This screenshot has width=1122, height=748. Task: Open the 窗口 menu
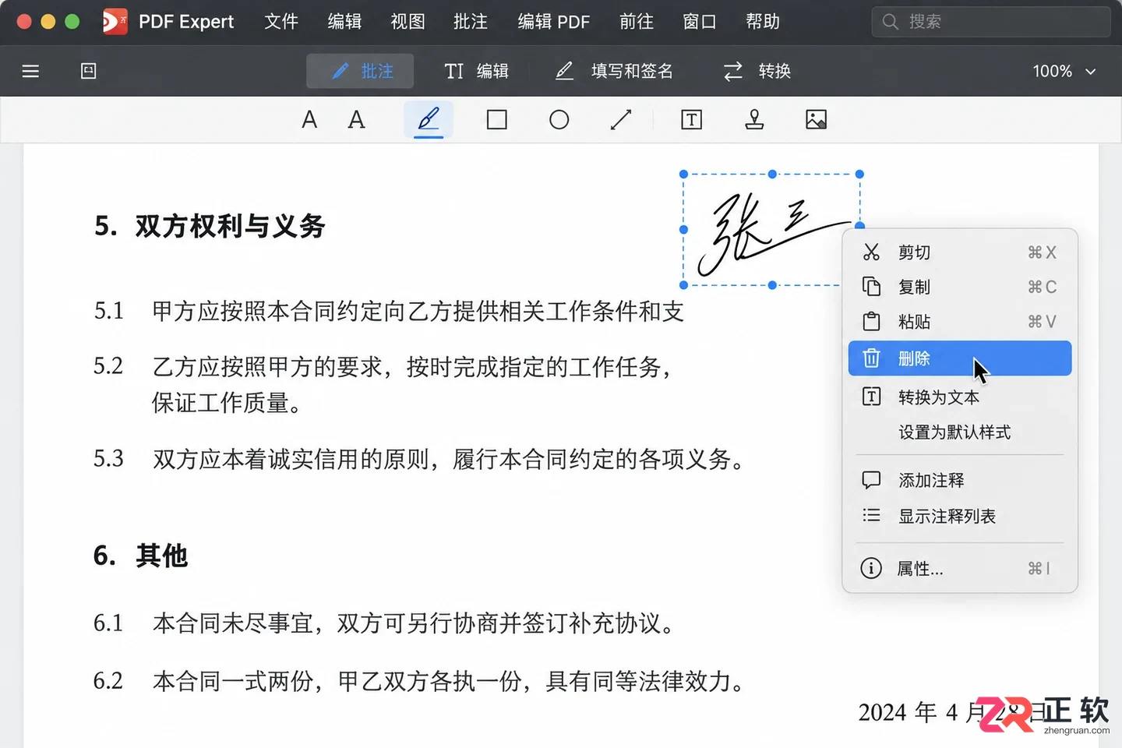pos(700,22)
